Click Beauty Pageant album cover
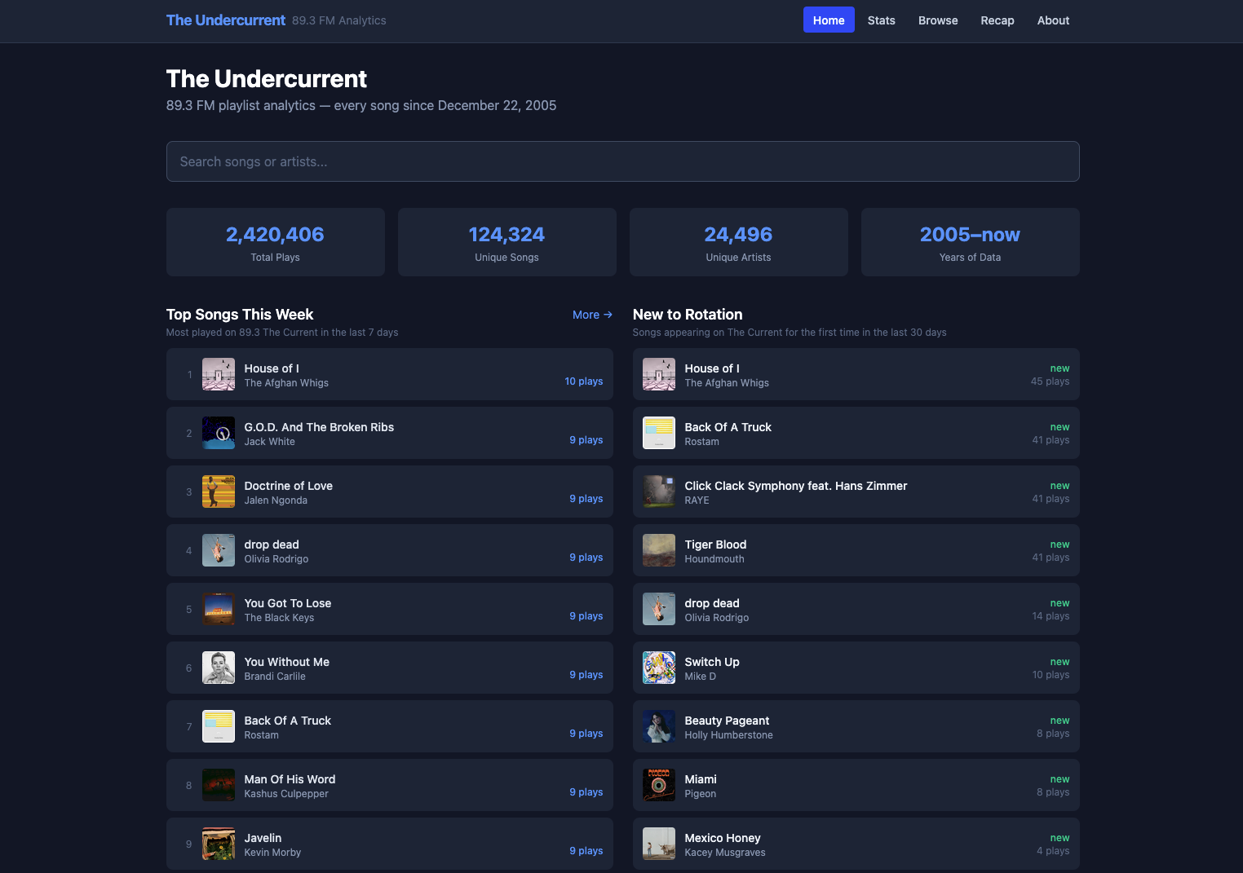 [x=659, y=726]
